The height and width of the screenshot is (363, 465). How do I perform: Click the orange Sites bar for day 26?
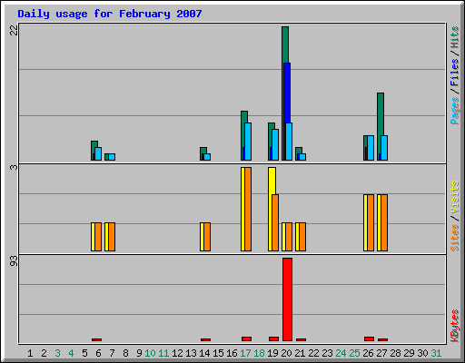point(371,222)
